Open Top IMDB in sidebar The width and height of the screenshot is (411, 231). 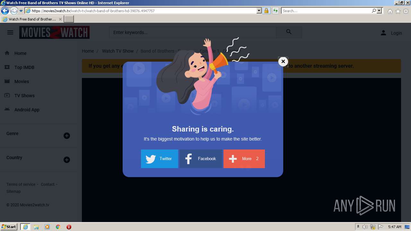[x=24, y=67]
